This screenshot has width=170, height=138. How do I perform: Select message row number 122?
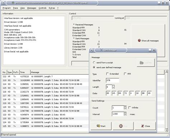point(46,115)
